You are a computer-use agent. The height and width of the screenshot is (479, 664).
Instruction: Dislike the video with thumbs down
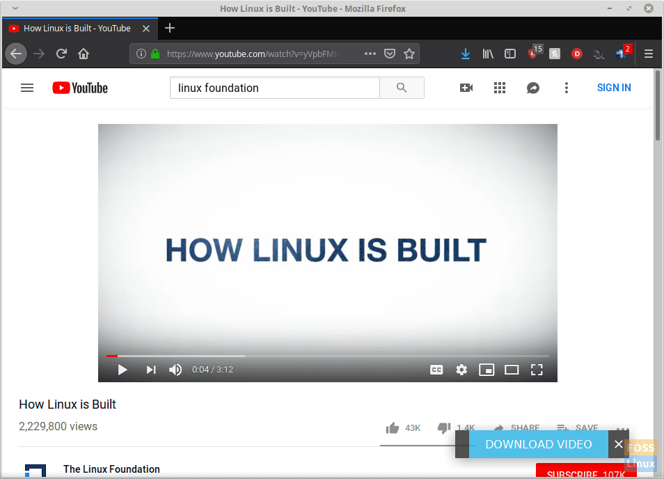tap(444, 427)
